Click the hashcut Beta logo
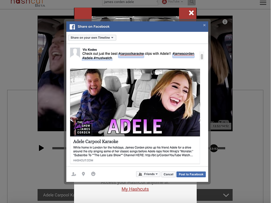The image size is (271, 203). 28,3
